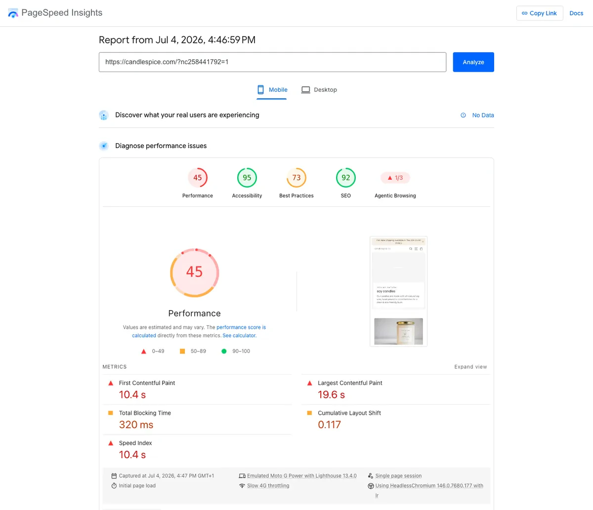
Task: Click the Speed Index label
Action: click(135, 443)
